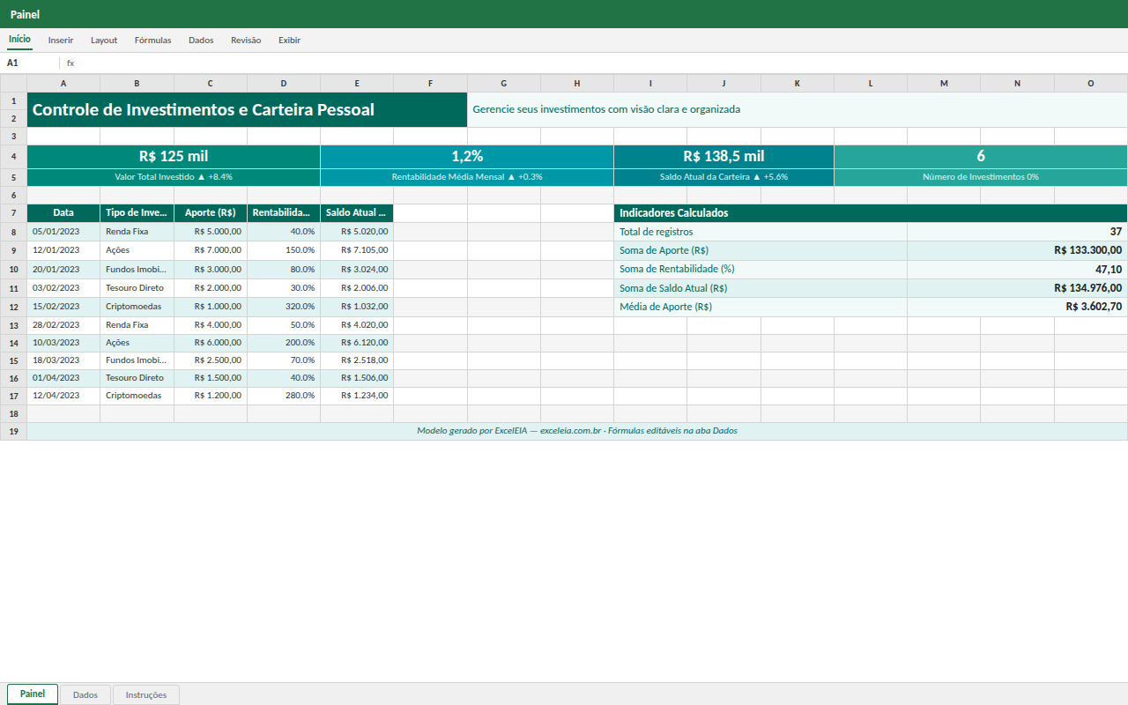Open the Início ribbon tab
This screenshot has height=705, width=1128.
point(19,40)
